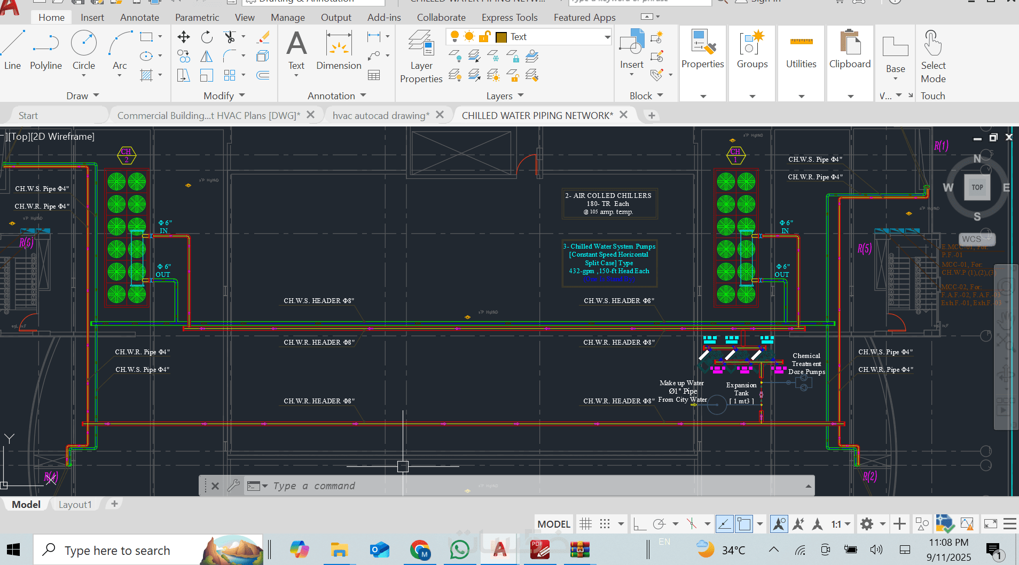Toggle the drawing grid display

585,524
